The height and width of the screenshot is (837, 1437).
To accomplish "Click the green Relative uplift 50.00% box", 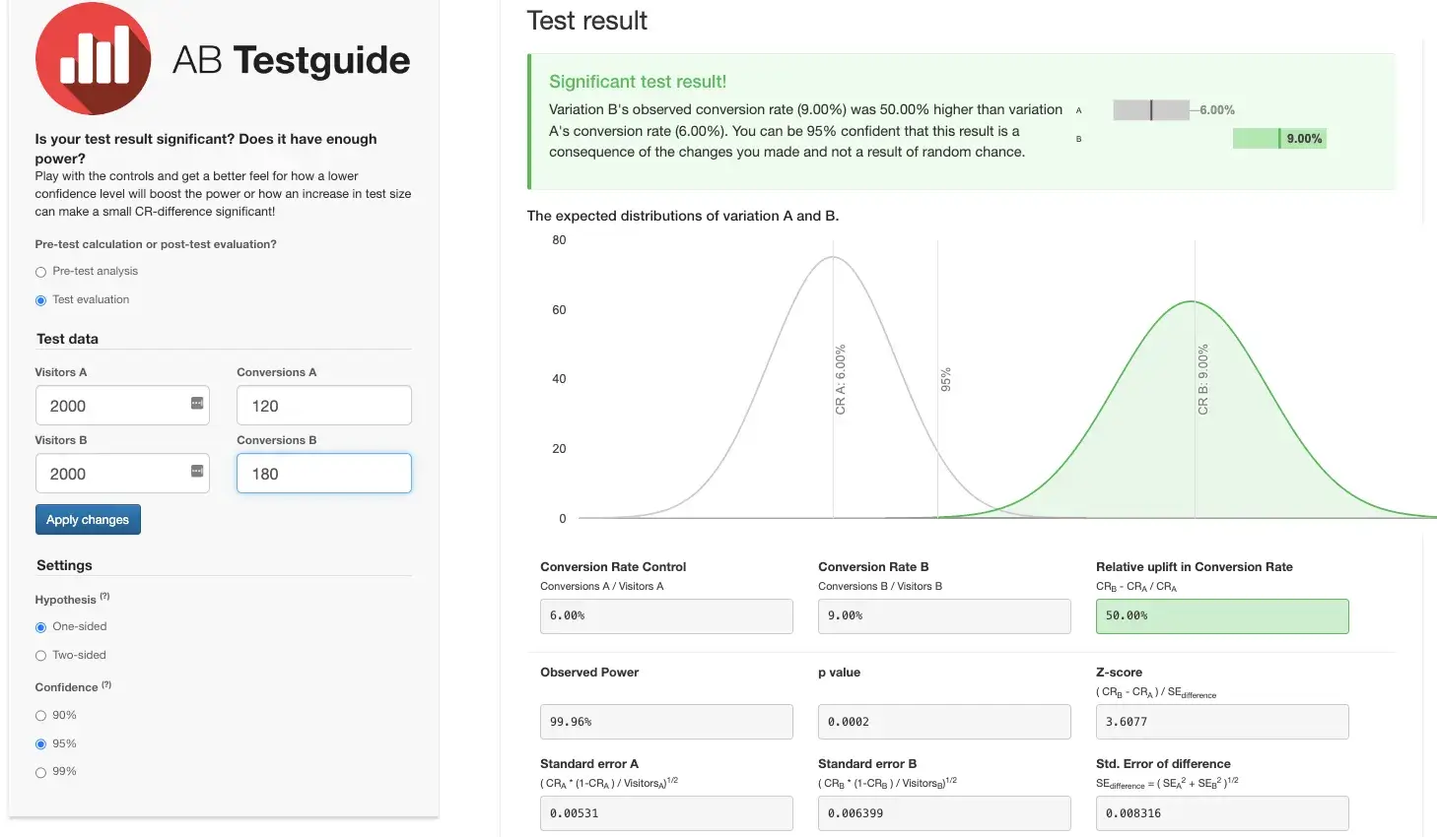I will [1221, 616].
